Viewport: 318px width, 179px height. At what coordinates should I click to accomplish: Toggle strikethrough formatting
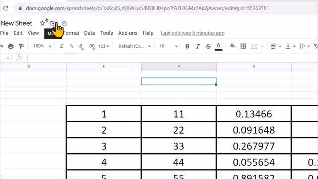tap(208, 46)
